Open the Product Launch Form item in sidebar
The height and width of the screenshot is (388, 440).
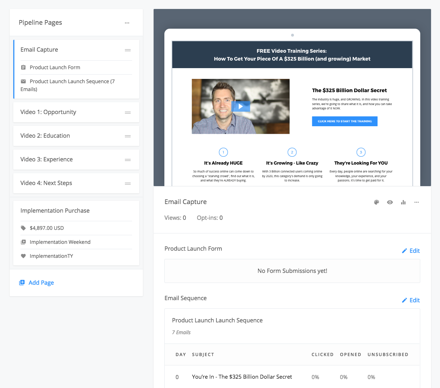pyautogui.click(x=55, y=67)
